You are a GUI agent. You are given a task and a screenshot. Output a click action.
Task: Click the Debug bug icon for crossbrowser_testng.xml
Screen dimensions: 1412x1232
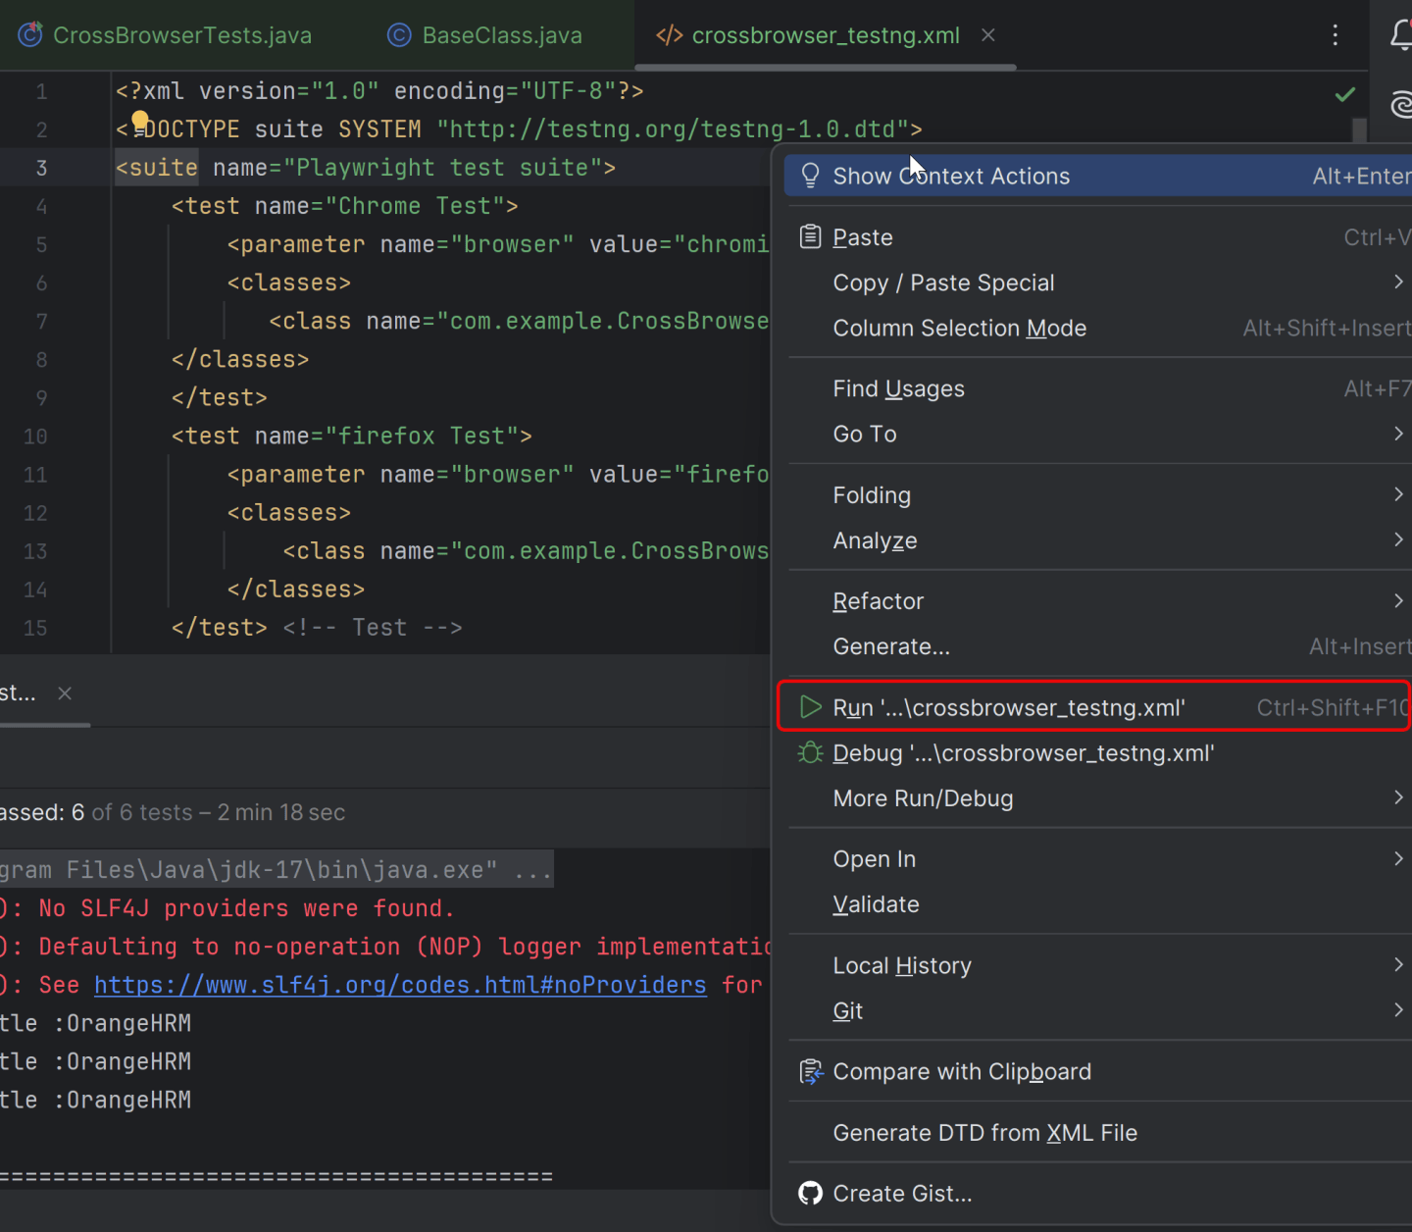tap(810, 752)
